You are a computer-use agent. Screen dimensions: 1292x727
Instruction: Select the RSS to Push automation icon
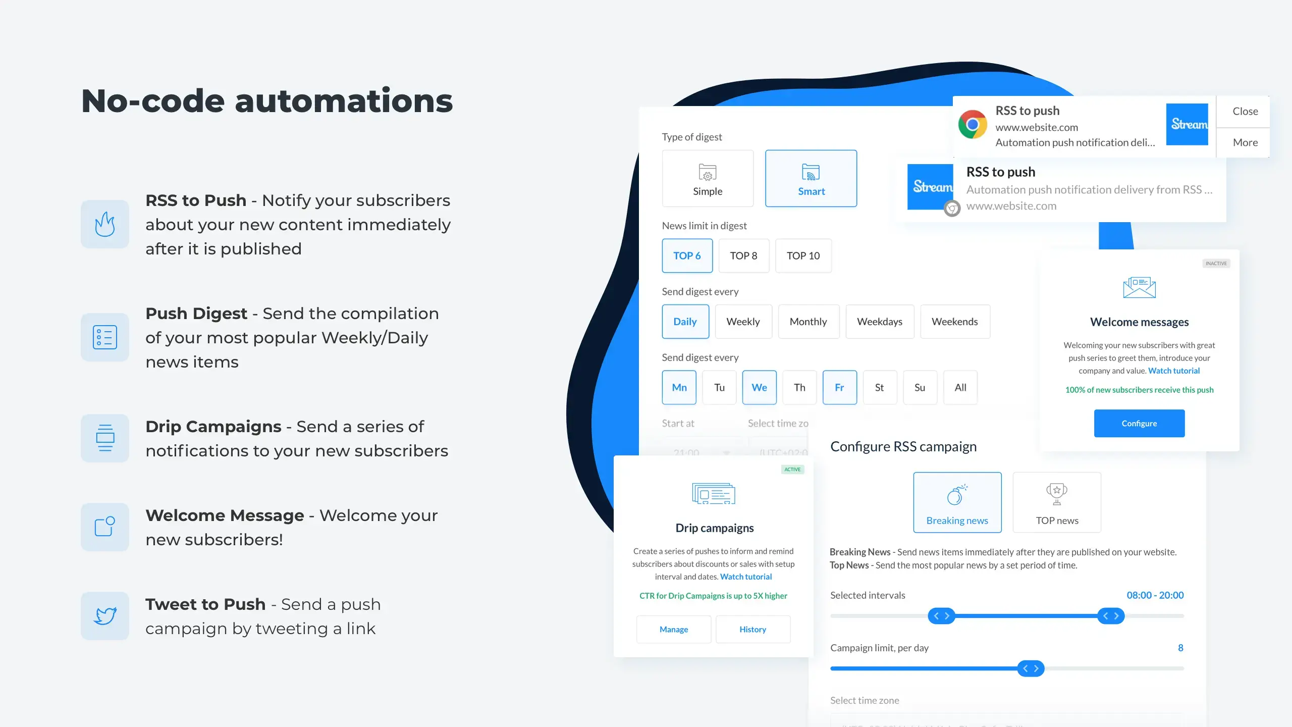tap(104, 224)
